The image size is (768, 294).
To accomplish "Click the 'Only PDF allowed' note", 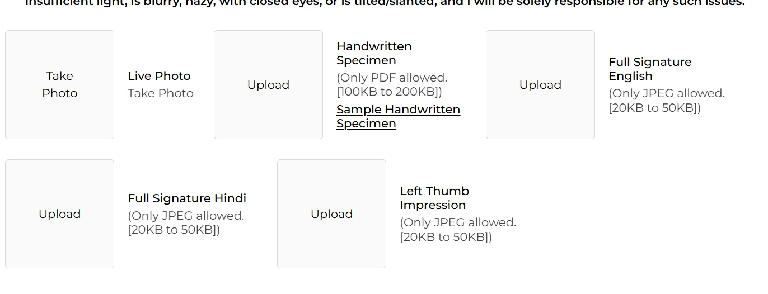I will click(392, 78).
